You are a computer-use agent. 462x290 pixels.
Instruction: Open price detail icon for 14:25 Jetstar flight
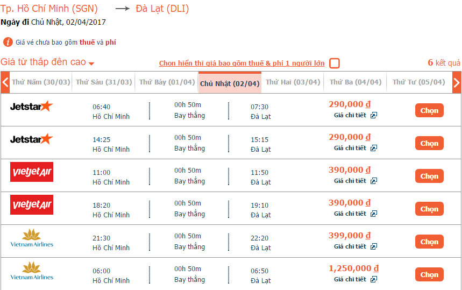(x=374, y=148)
